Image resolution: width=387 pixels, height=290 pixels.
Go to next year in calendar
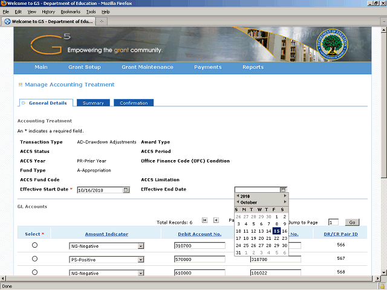tap(285, 196)
